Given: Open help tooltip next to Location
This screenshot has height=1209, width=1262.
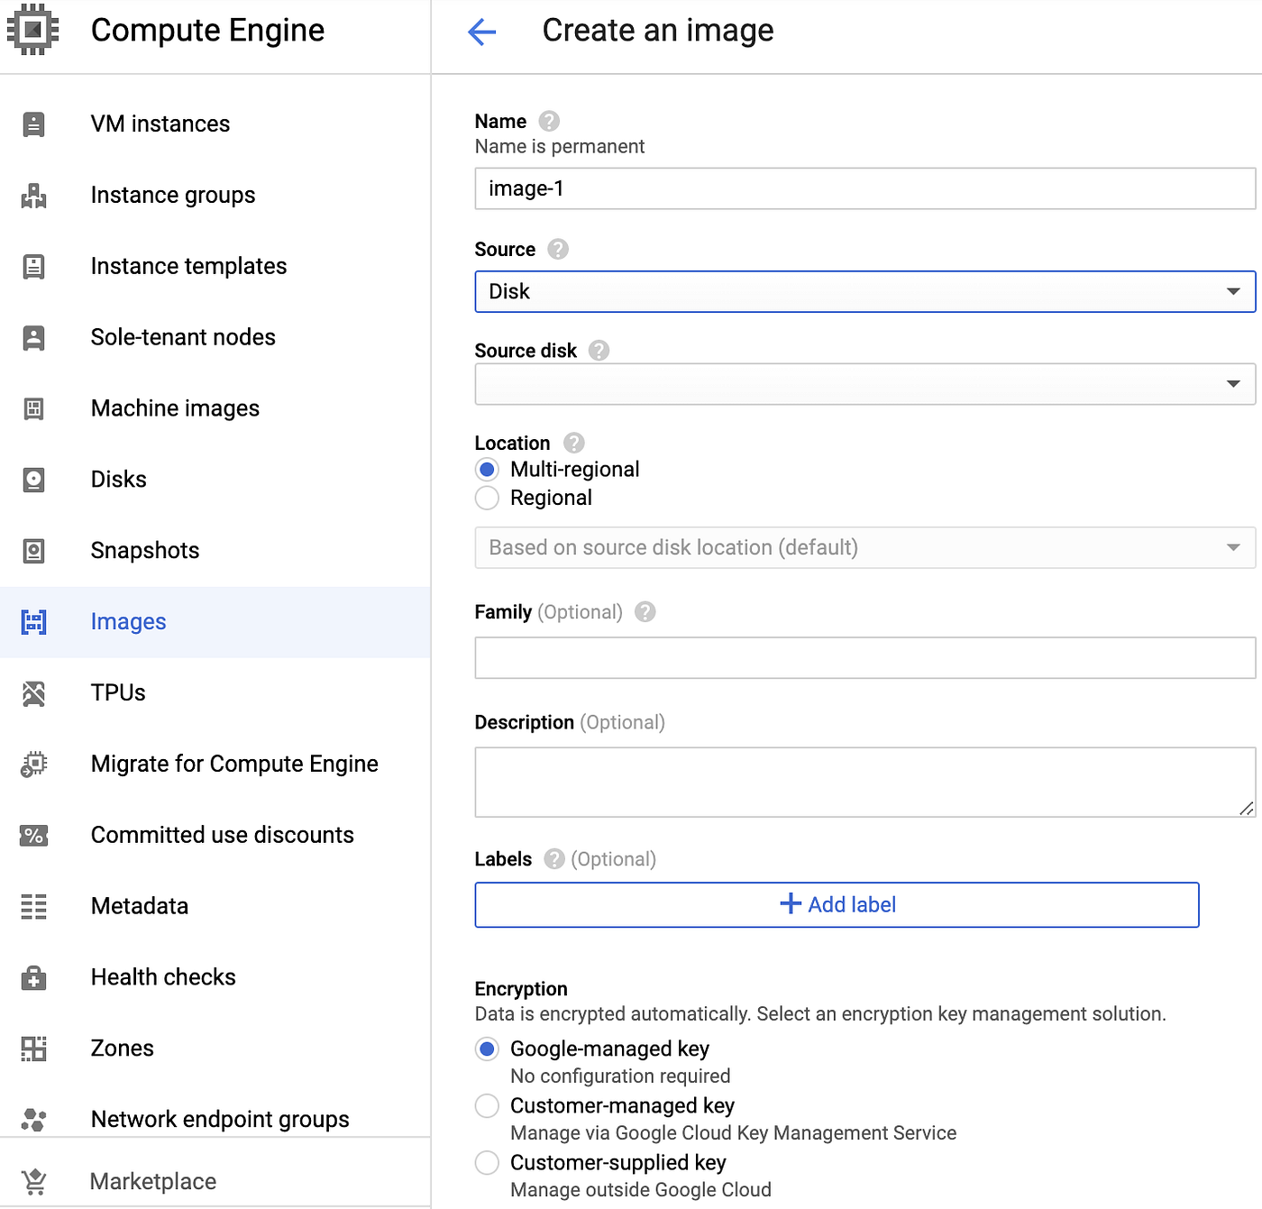Looking at the screenshot, I should pos(573,443).
